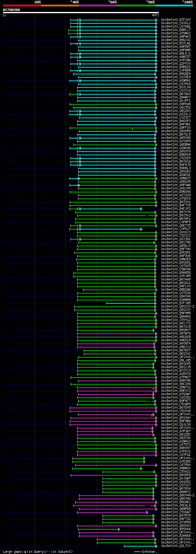Viewport: 196px width, 554px height.
Task: Select the UniRef100_C5XGW7 label
Action: (176, 512)
